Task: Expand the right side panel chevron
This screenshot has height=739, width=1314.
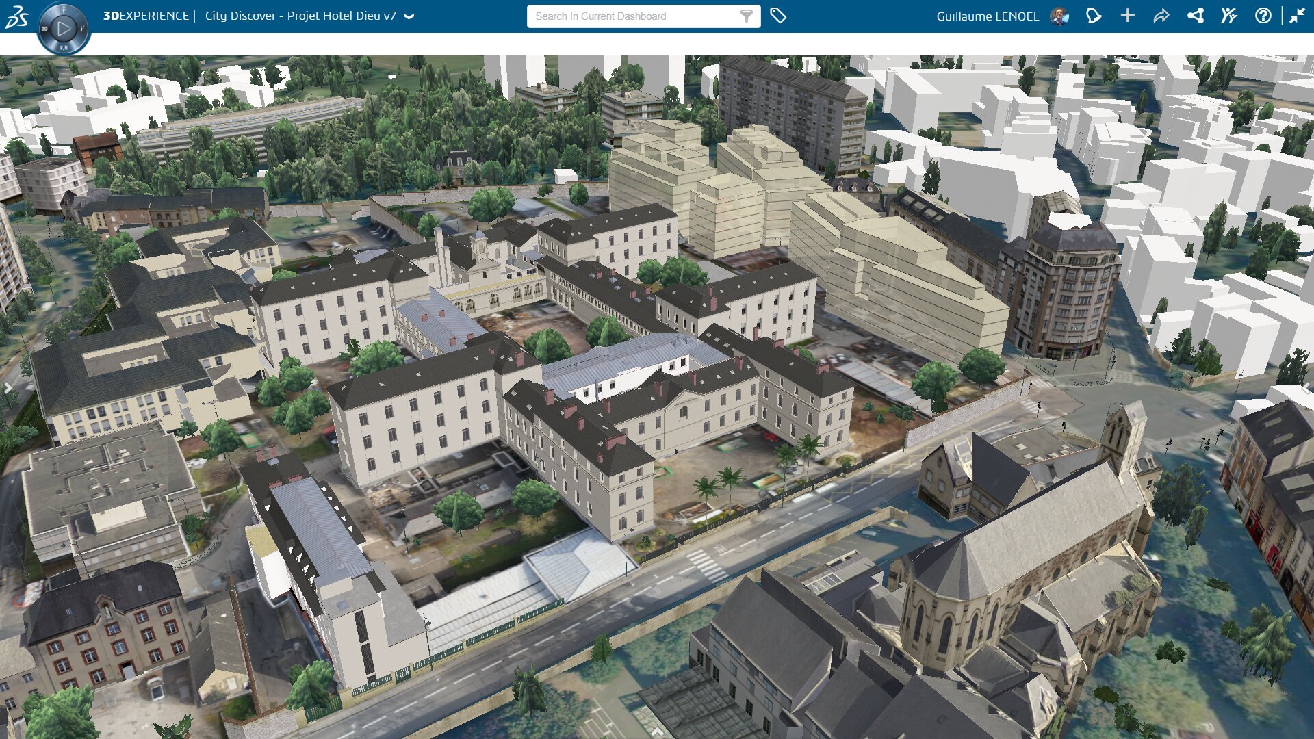Action: click(1306, 387)
